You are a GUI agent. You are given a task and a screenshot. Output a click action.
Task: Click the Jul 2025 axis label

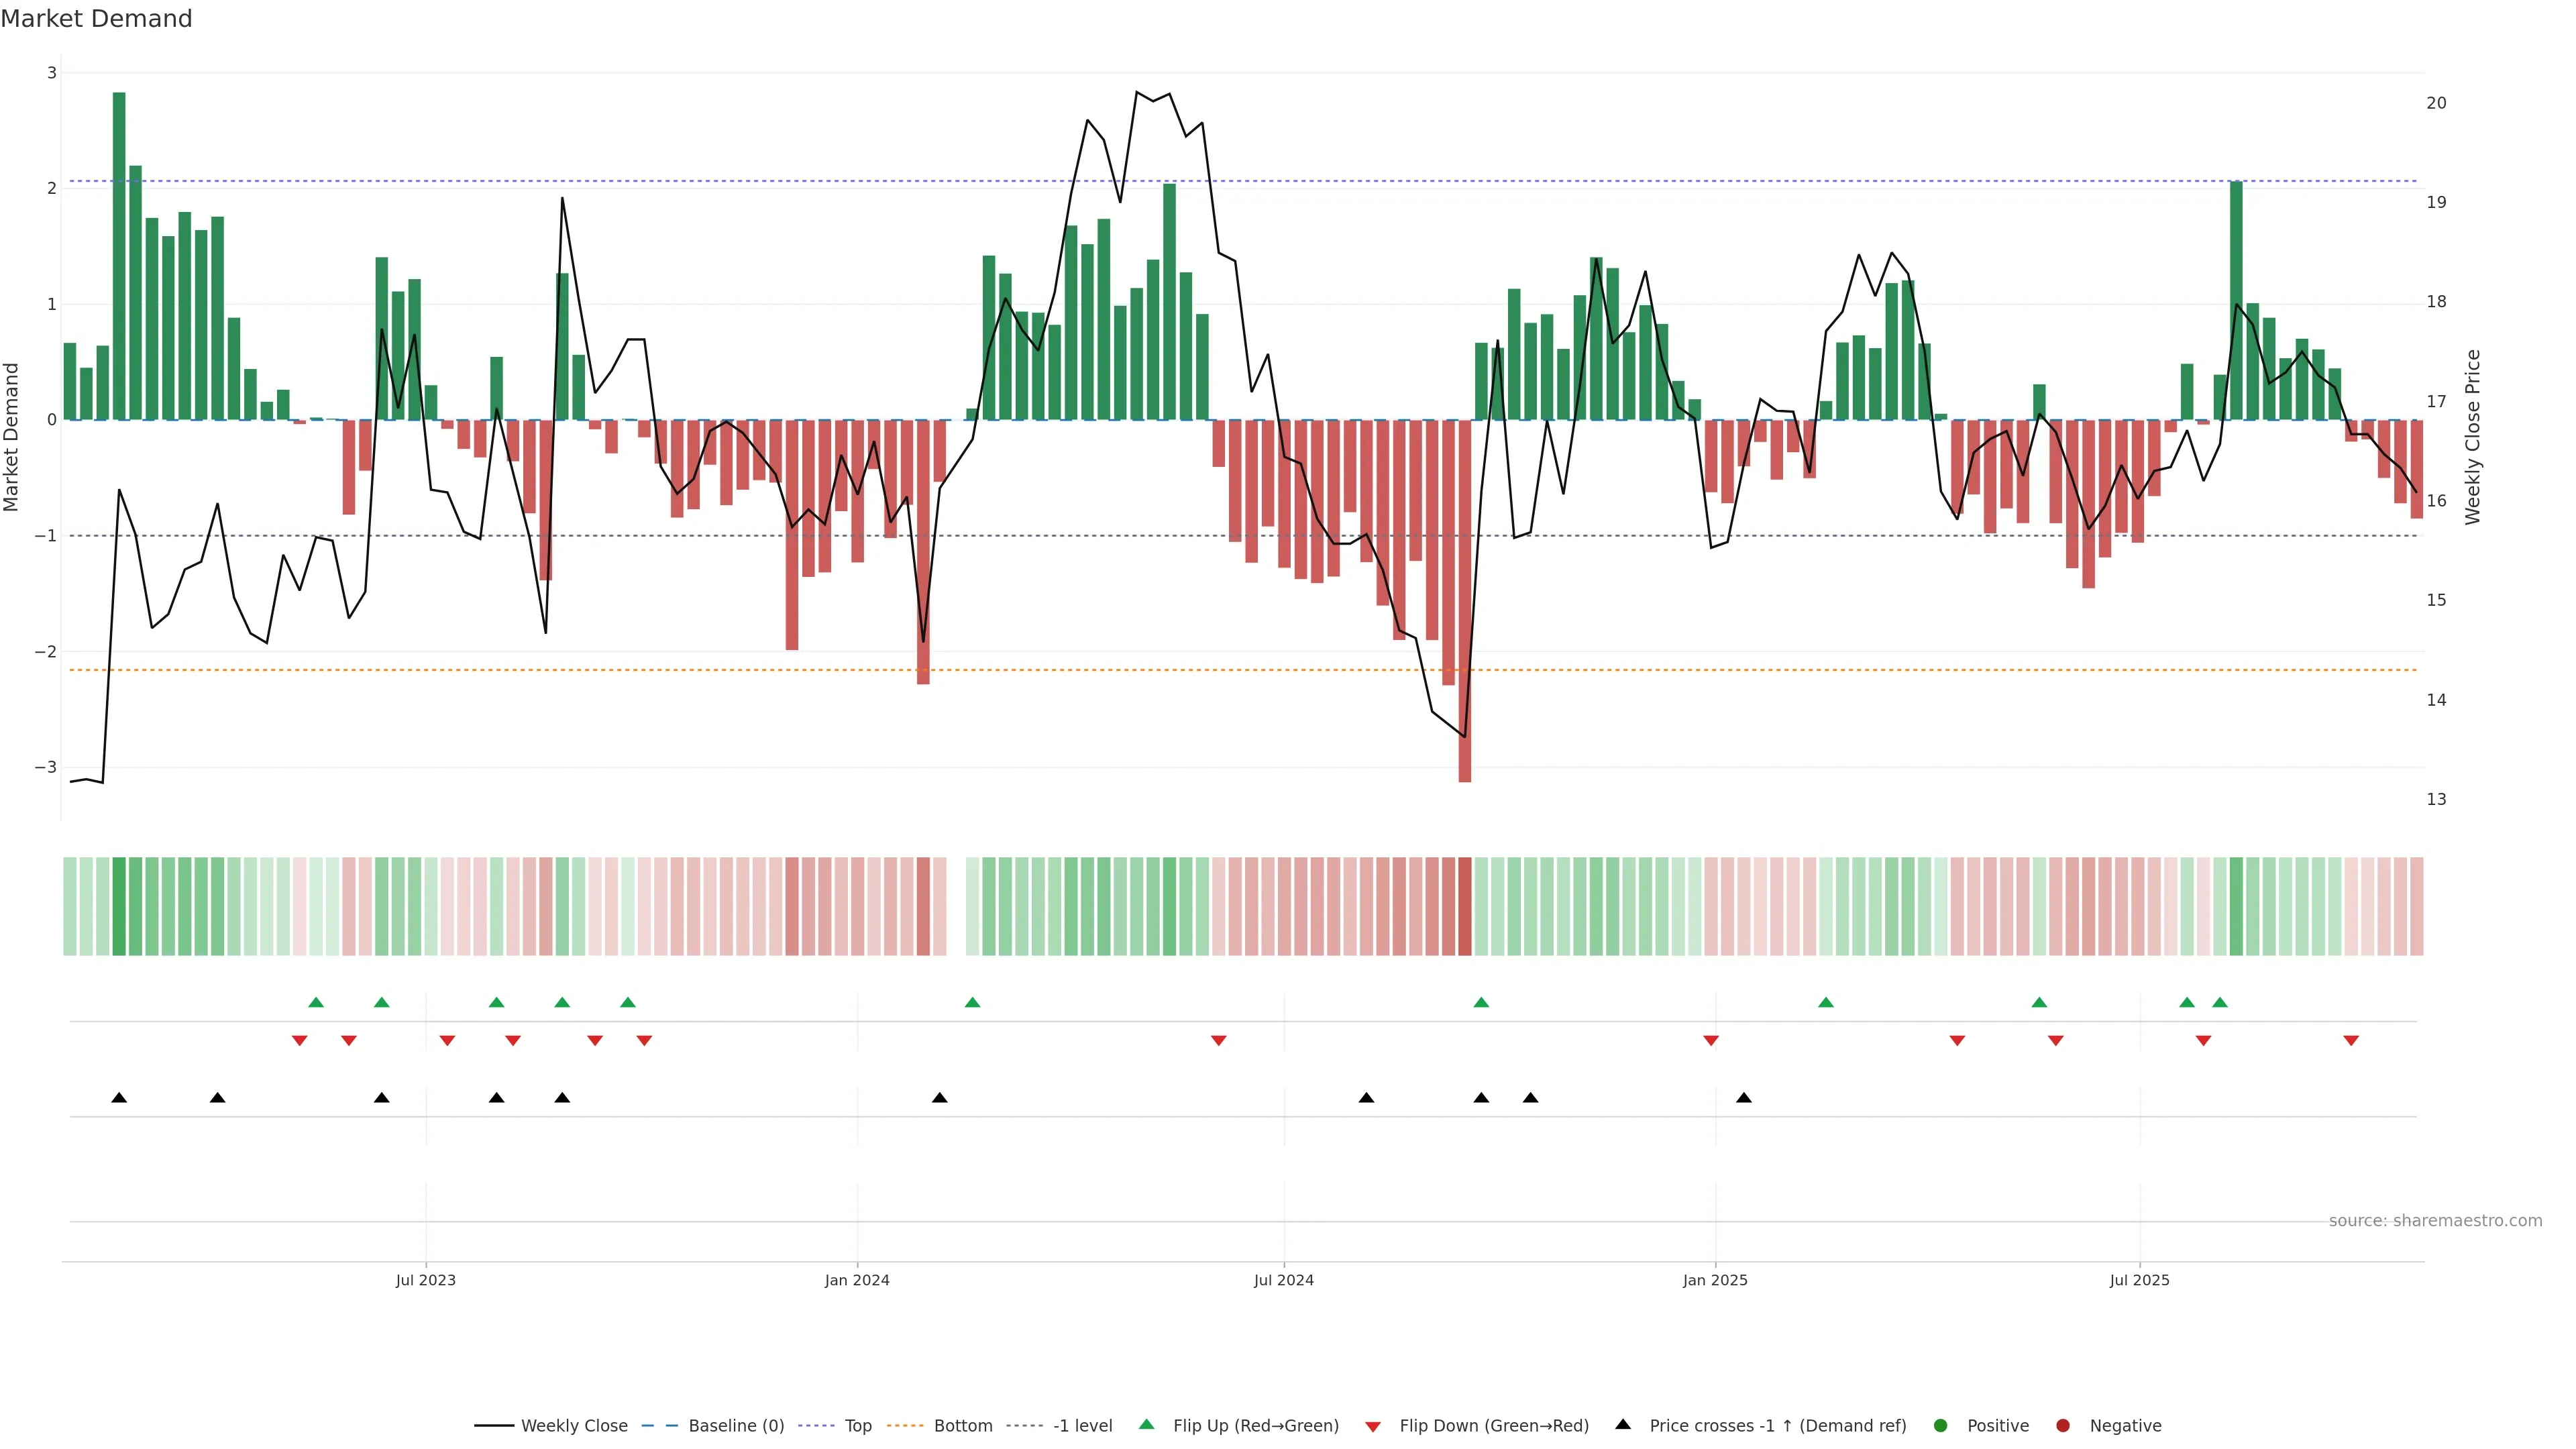coord(2139,1280)
